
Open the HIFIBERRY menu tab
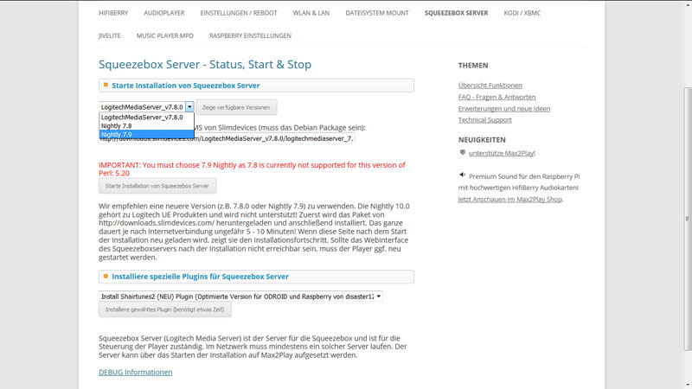(113, 13)
